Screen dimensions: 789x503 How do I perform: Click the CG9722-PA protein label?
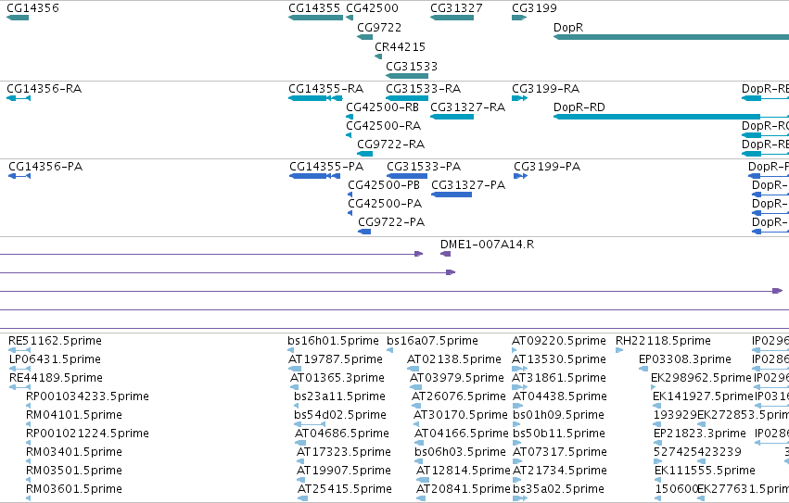(391, 222)
